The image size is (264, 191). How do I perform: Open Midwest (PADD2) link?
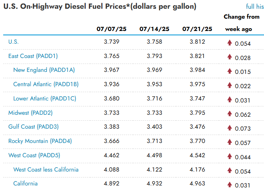click(x=31, y=113)
